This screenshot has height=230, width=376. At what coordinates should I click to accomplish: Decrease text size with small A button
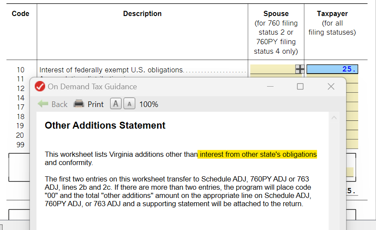pyautogui.click(x=129, y=104)
